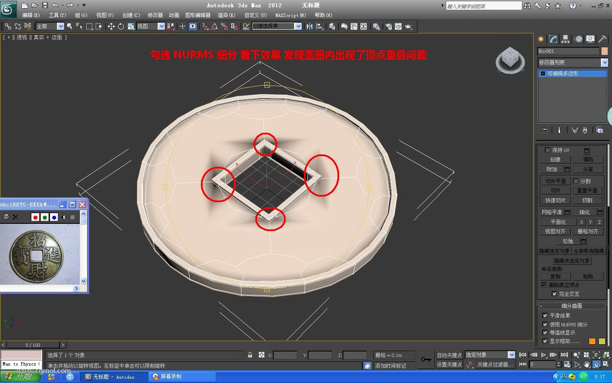Click the Selection Lock toggle icon

(x=250, y=355)
